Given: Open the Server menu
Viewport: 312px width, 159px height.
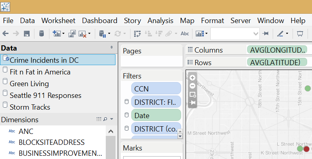Looking at the screenshot, I should tap(241, 21).
